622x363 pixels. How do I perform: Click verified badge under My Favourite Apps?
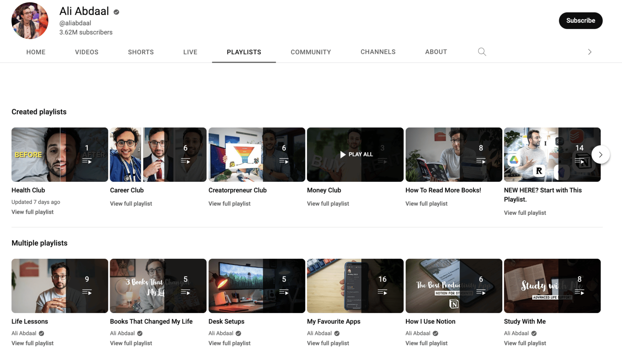tap(337, 333)
